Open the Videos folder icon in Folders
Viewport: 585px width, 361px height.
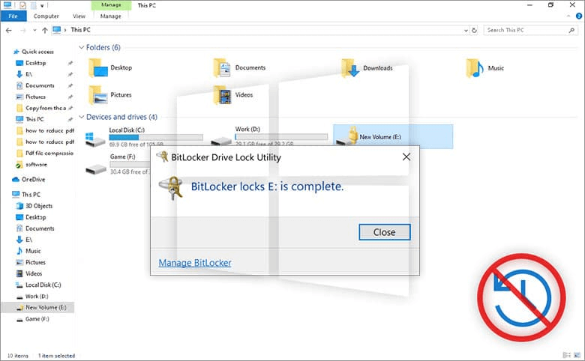click(x=222, y=95)
